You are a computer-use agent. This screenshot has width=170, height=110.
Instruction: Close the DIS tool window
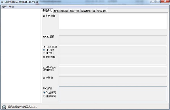[165, 1]
